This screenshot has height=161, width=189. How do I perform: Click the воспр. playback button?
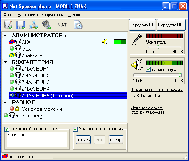pos(116,140)
